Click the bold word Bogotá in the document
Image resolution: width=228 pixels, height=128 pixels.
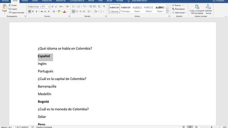43,102
